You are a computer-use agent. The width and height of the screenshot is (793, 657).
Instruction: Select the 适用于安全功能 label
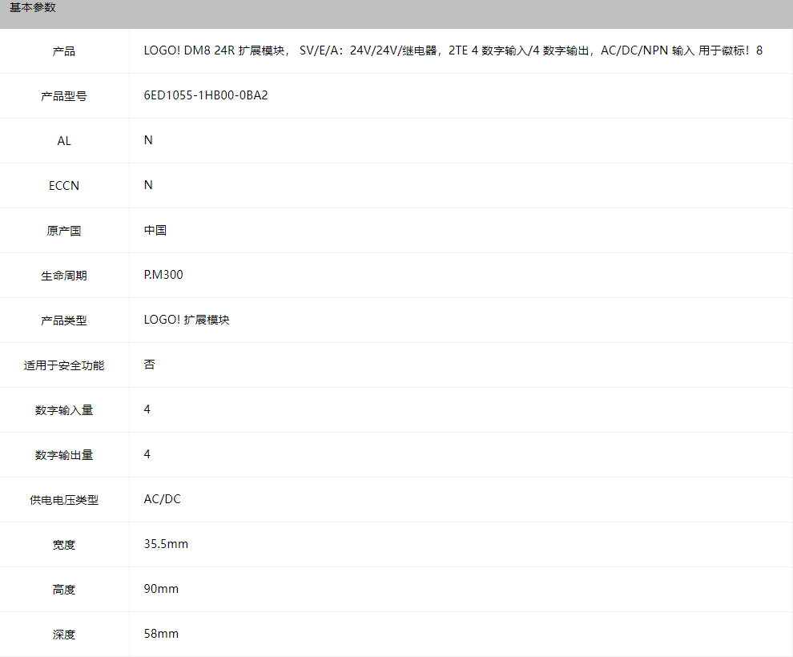[x=64, y=365]
